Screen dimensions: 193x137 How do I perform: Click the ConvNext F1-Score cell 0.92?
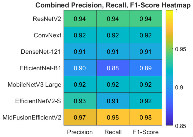click(x=146, y=35)
